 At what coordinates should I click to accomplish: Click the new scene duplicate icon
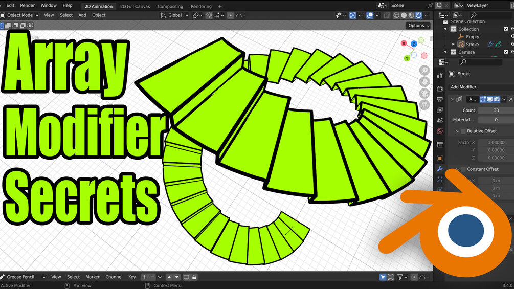coord(439,5)
